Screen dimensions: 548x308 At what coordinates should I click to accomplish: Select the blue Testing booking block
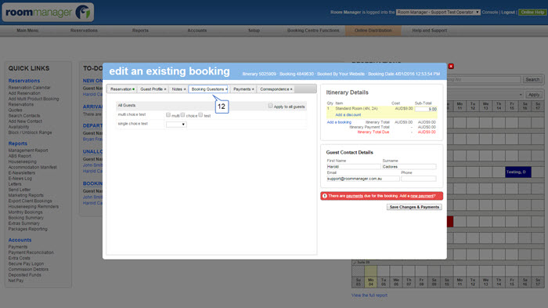518,172
